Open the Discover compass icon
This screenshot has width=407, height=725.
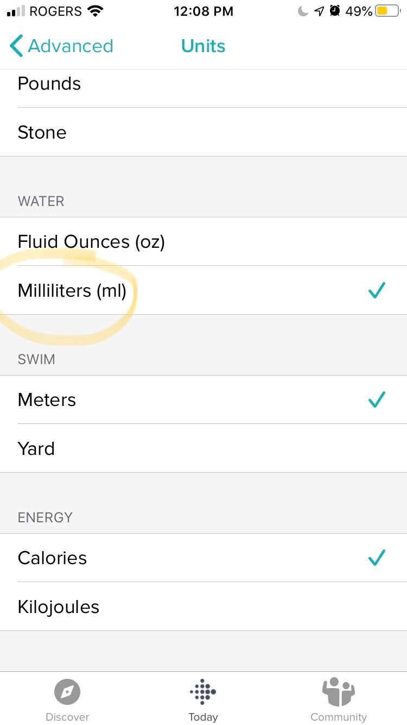pyautogui.click(x=67, y=692)
